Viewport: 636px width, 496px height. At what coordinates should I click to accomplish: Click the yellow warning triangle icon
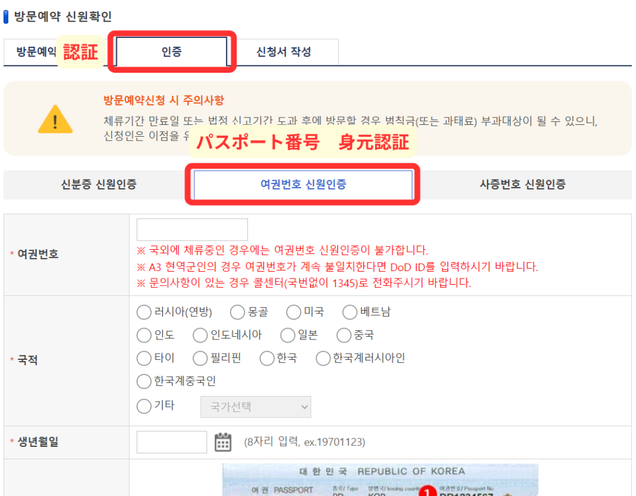click(x=55, y=119)
